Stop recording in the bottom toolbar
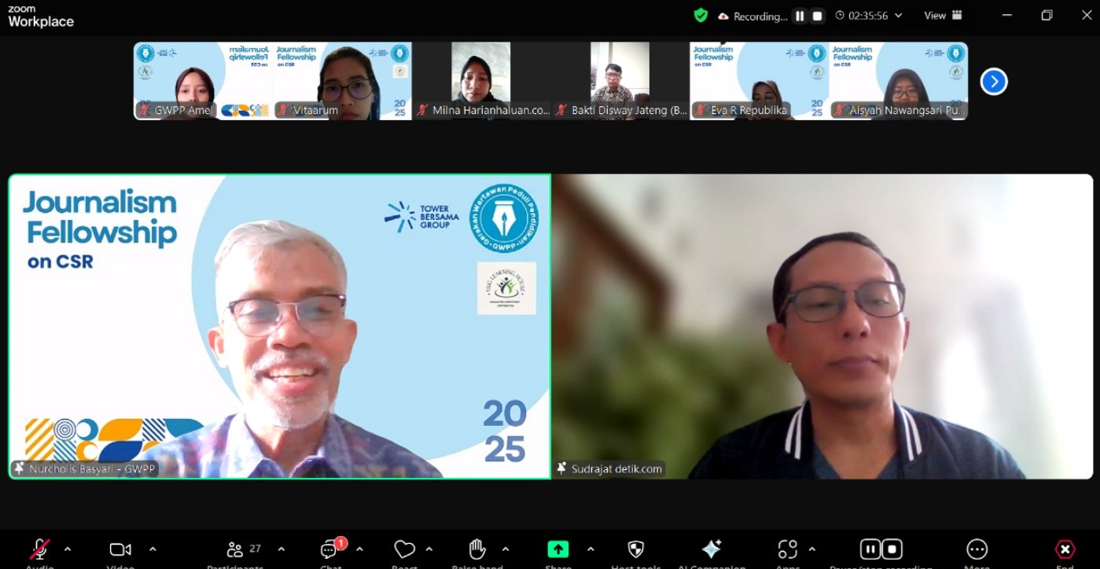1100x569 pixels. point(892,549)
